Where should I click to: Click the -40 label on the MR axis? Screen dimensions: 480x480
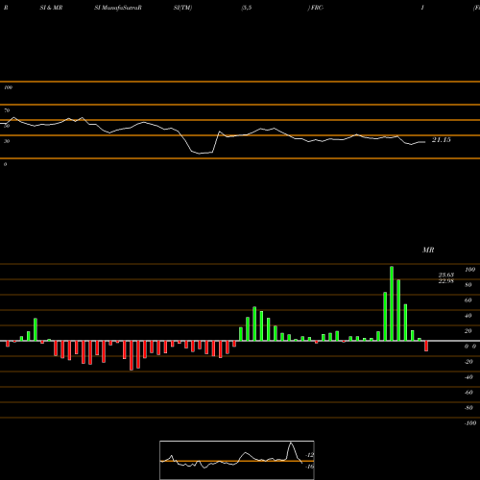pyautogui.click(x=468, y=377)
